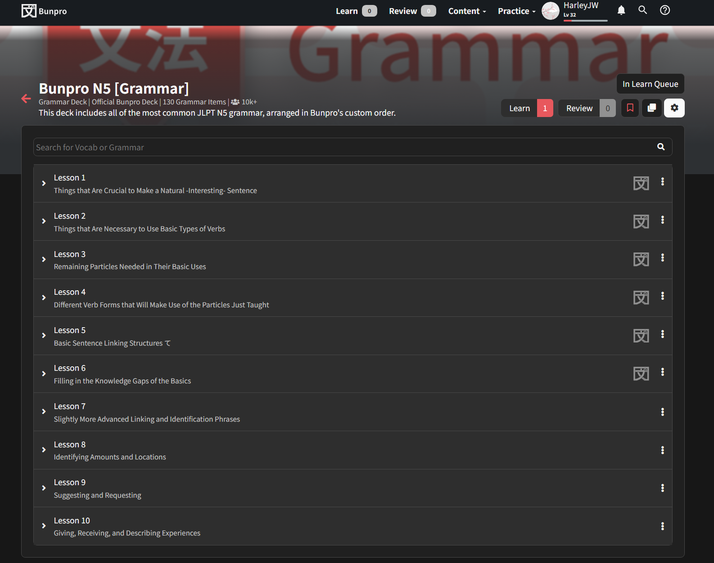Screen dimensions: 714x563
Task: Open the notifications bell
Action: [621, 10]
